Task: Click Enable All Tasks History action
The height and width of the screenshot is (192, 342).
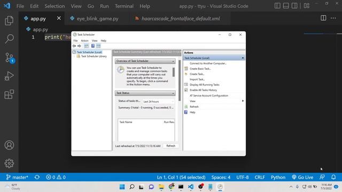Action: coord(203,90)
